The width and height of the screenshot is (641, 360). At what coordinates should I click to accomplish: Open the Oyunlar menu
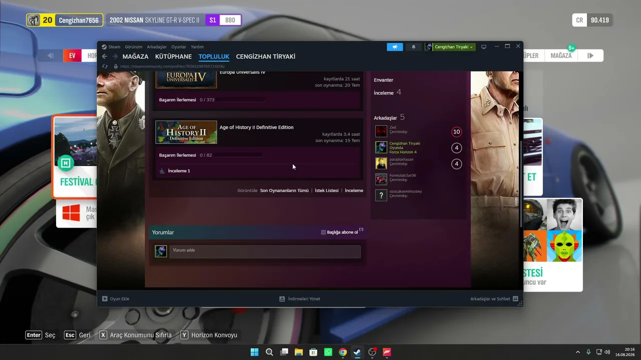coord(179,47)
